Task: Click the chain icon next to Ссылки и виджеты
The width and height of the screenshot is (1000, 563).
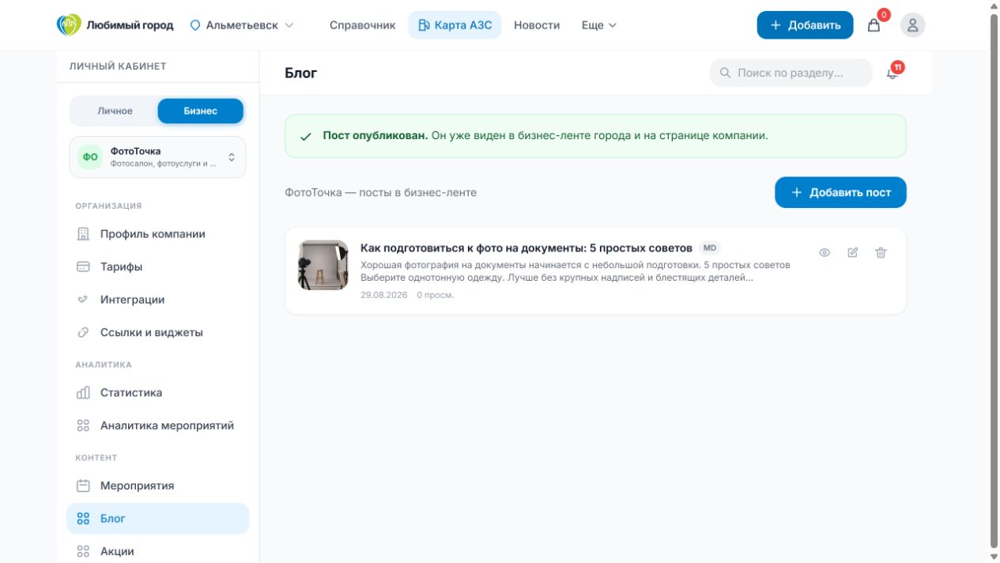Action: click(x=83, y=333)
